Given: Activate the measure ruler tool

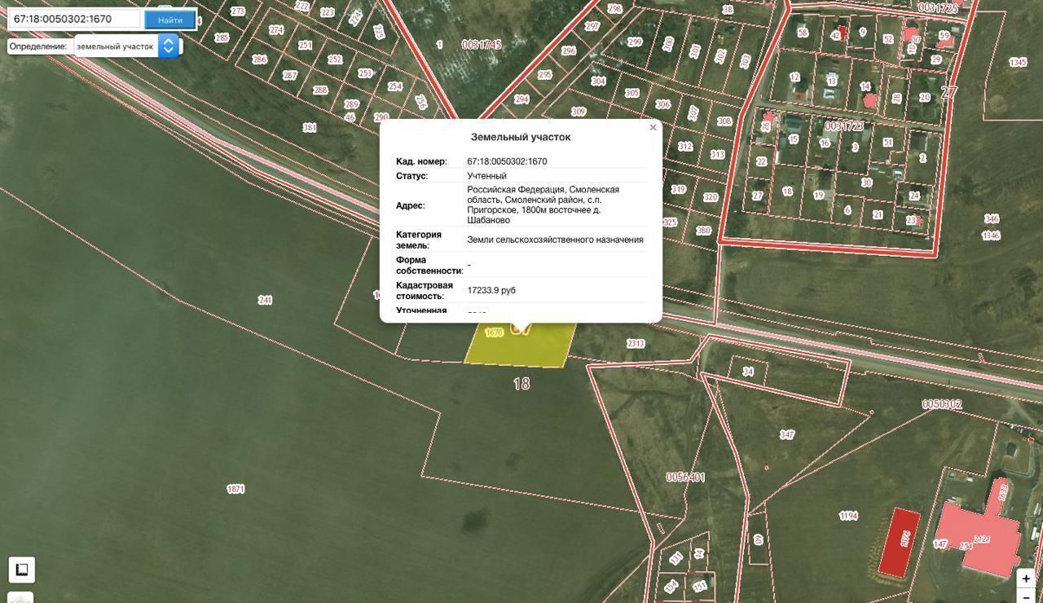Looking at the screenshot, I should (x=22, y=569).
